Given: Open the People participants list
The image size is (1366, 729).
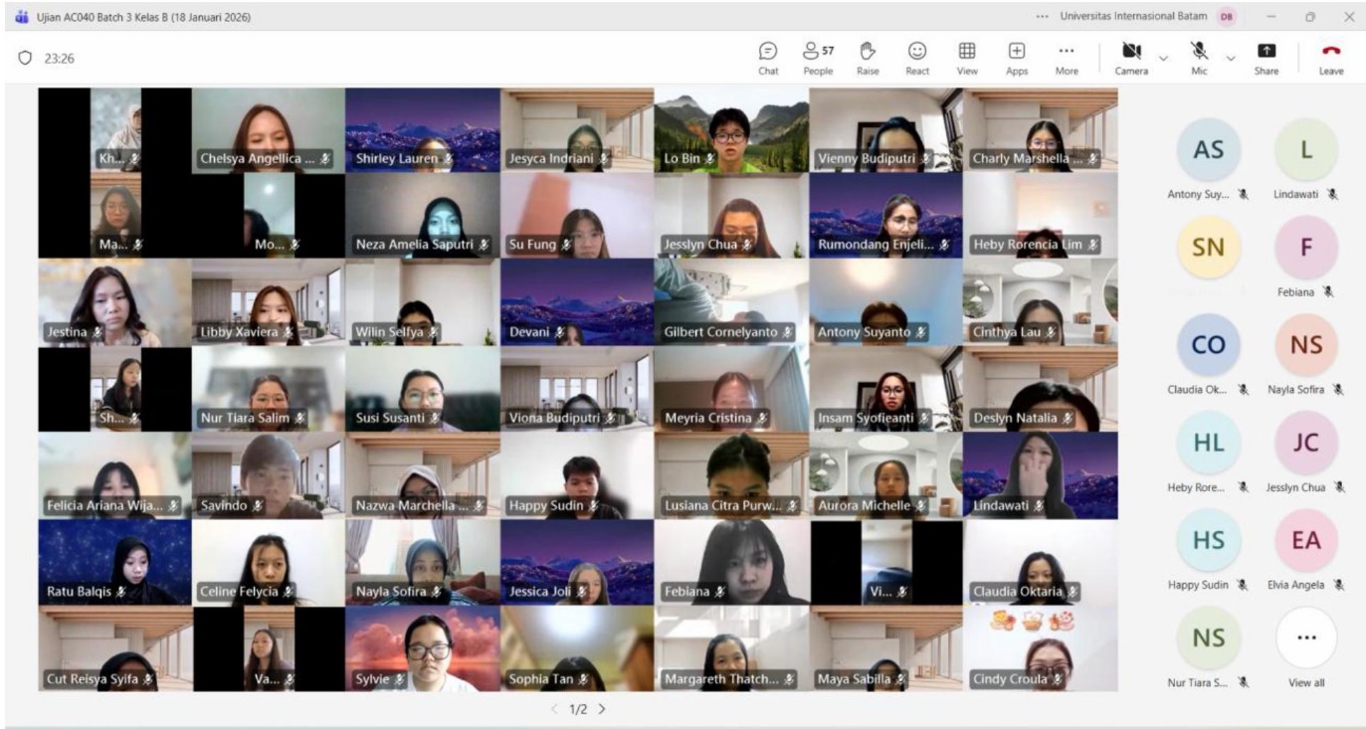Looking at the screenshot, I should [818, 58].
